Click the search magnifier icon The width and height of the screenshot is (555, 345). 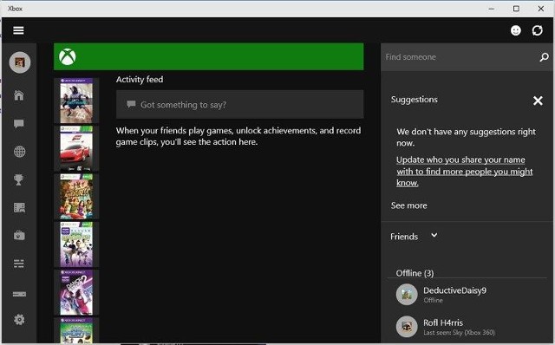tap(544, 57)
